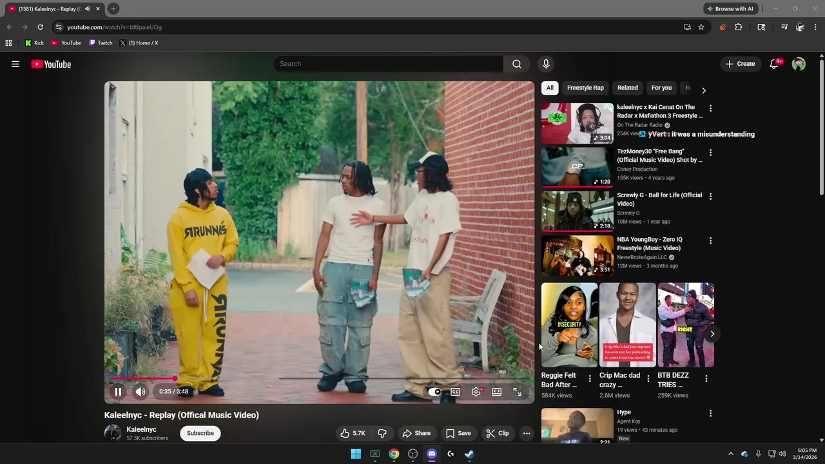Toggle closed captions in player
This screenshot has height=464, width=825.
coord(455,391)
